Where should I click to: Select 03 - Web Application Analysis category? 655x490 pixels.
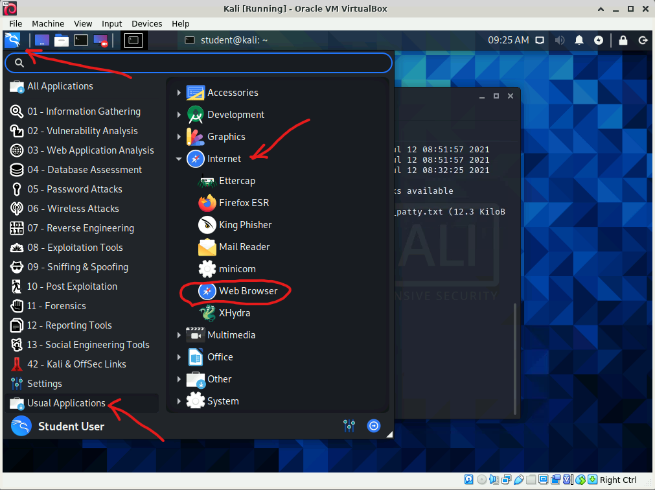tap(82, 150)
